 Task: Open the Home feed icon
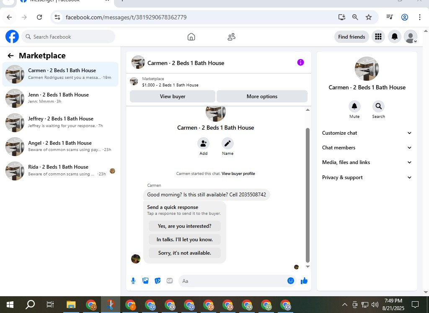[191, 37]
